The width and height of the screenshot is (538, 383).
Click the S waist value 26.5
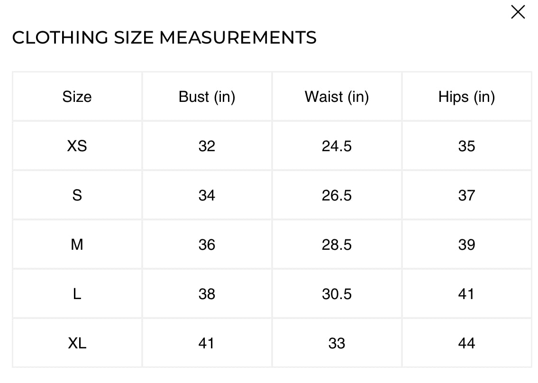pyautogui.click(x=337, y=195)
